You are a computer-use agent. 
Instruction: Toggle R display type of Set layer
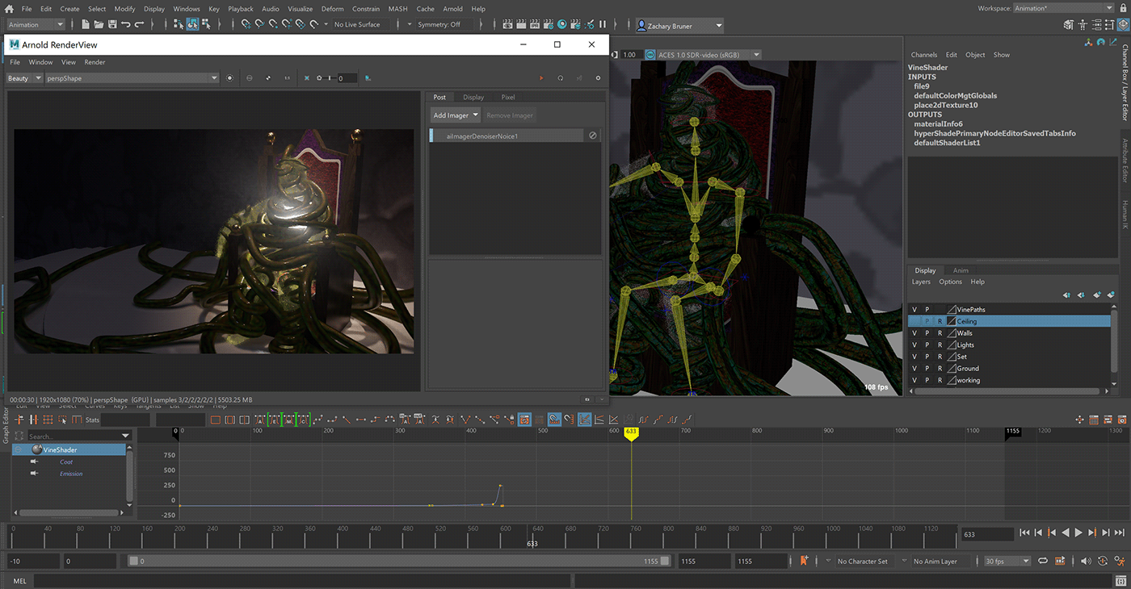940,357
